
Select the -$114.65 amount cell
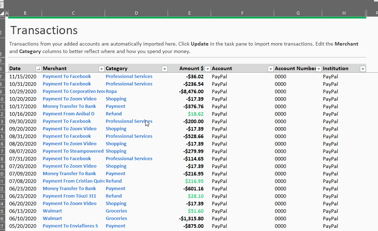point(193,159)
